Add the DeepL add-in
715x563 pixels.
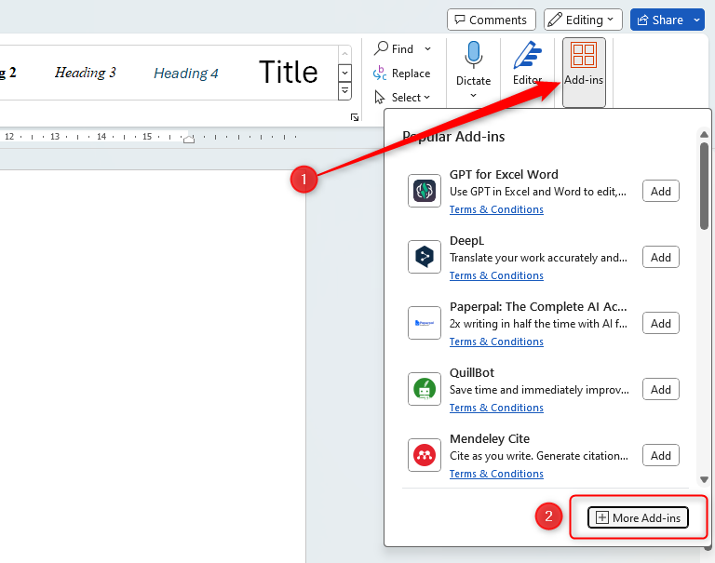click(660, 258)
